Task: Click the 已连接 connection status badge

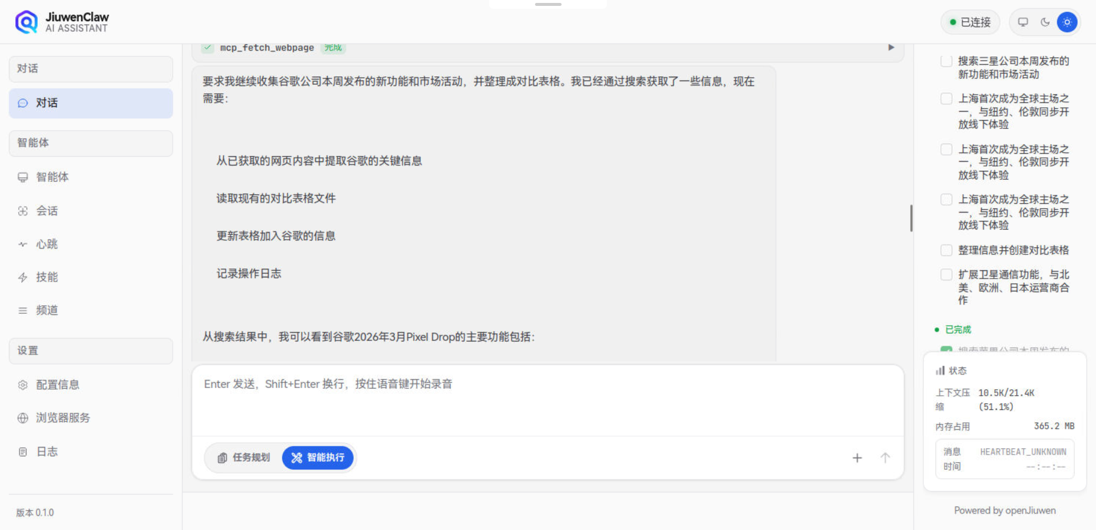Action: coord(970,22)
